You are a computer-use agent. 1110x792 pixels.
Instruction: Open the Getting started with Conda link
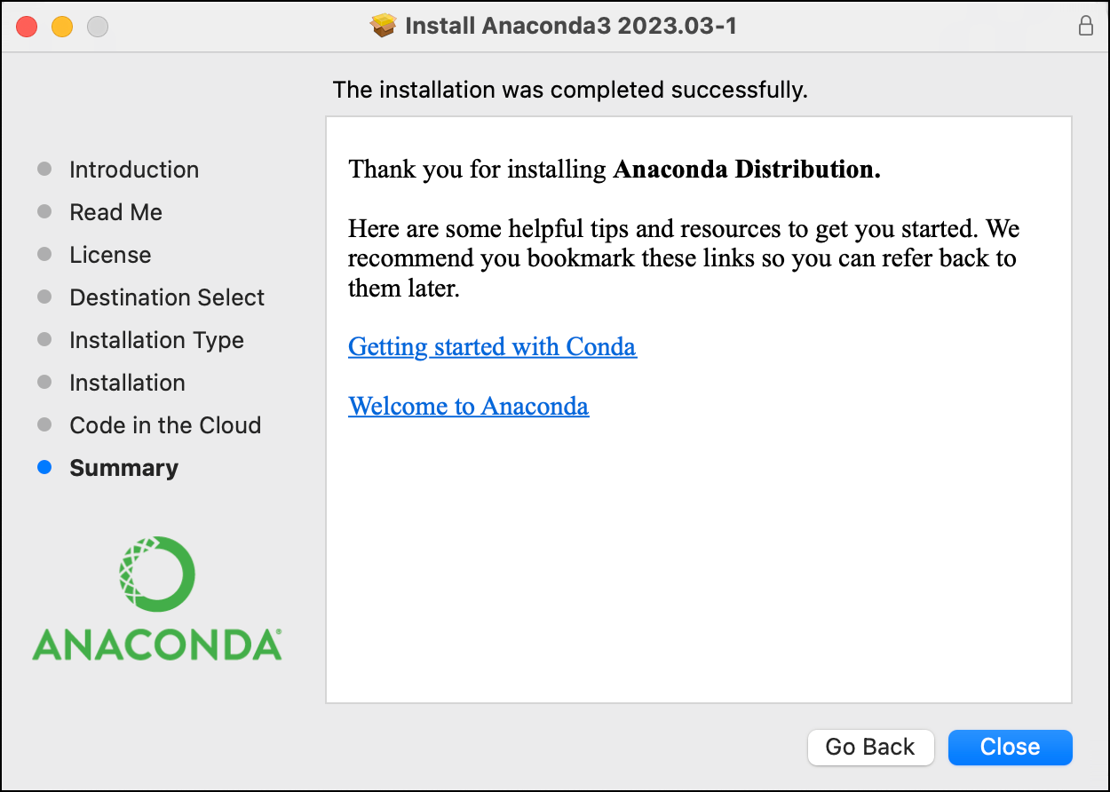[492, 346]
